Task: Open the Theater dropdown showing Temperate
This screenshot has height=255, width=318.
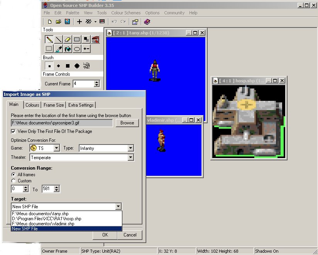Action: tap(130, 158)
